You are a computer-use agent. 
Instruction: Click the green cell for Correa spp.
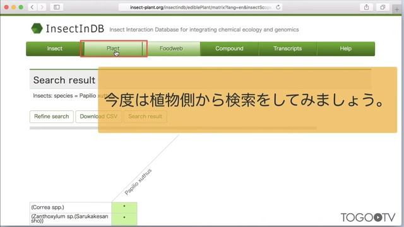pyautogui.click(x=124, y=207)
